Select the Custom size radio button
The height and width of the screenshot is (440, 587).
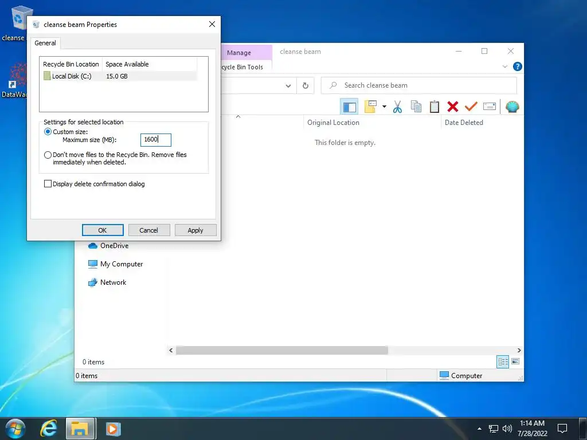pyautogui.click(x=48, y=132)
